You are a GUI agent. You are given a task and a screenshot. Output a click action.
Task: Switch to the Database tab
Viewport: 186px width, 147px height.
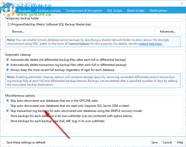[x=25, y=11]
